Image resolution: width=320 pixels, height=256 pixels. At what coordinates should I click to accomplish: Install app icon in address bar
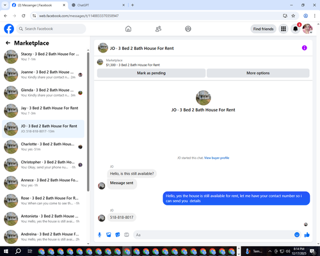click(x=285, y=16)
